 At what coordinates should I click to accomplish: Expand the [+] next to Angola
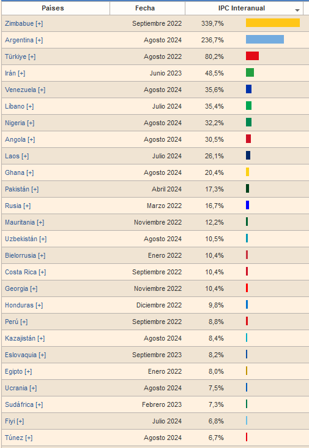click(x=31, y=139)
